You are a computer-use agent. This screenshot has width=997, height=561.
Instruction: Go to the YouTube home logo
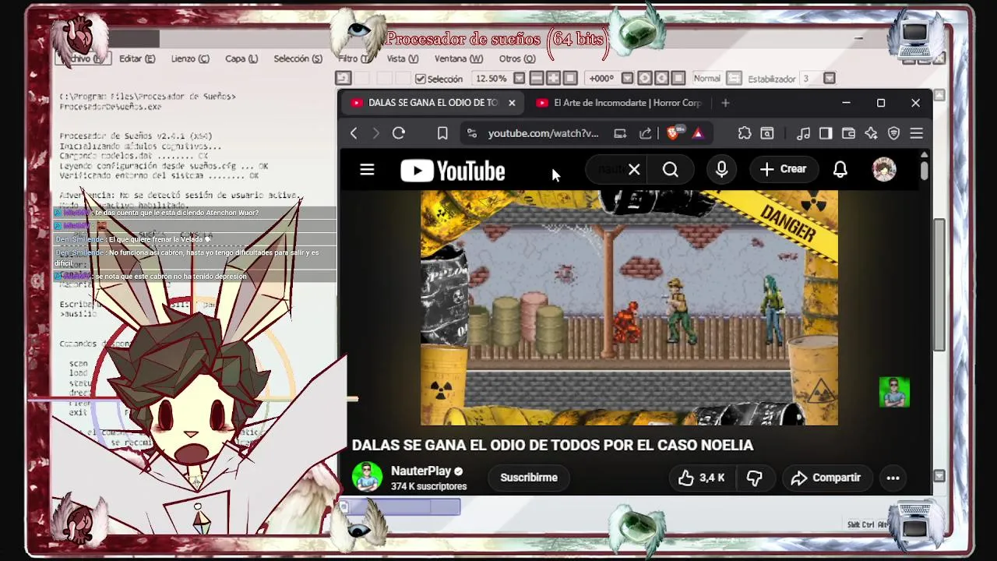click(x=453, y=171)
